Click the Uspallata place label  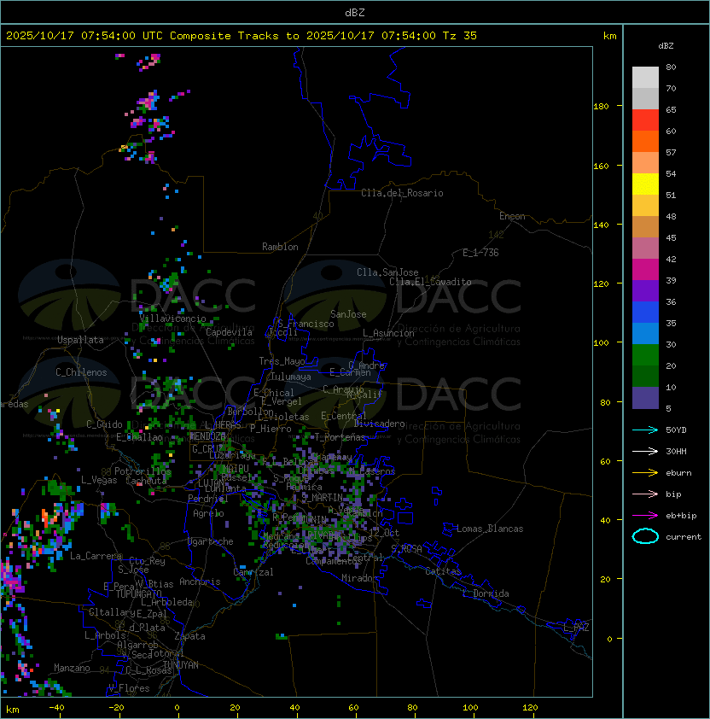[80, 340]
